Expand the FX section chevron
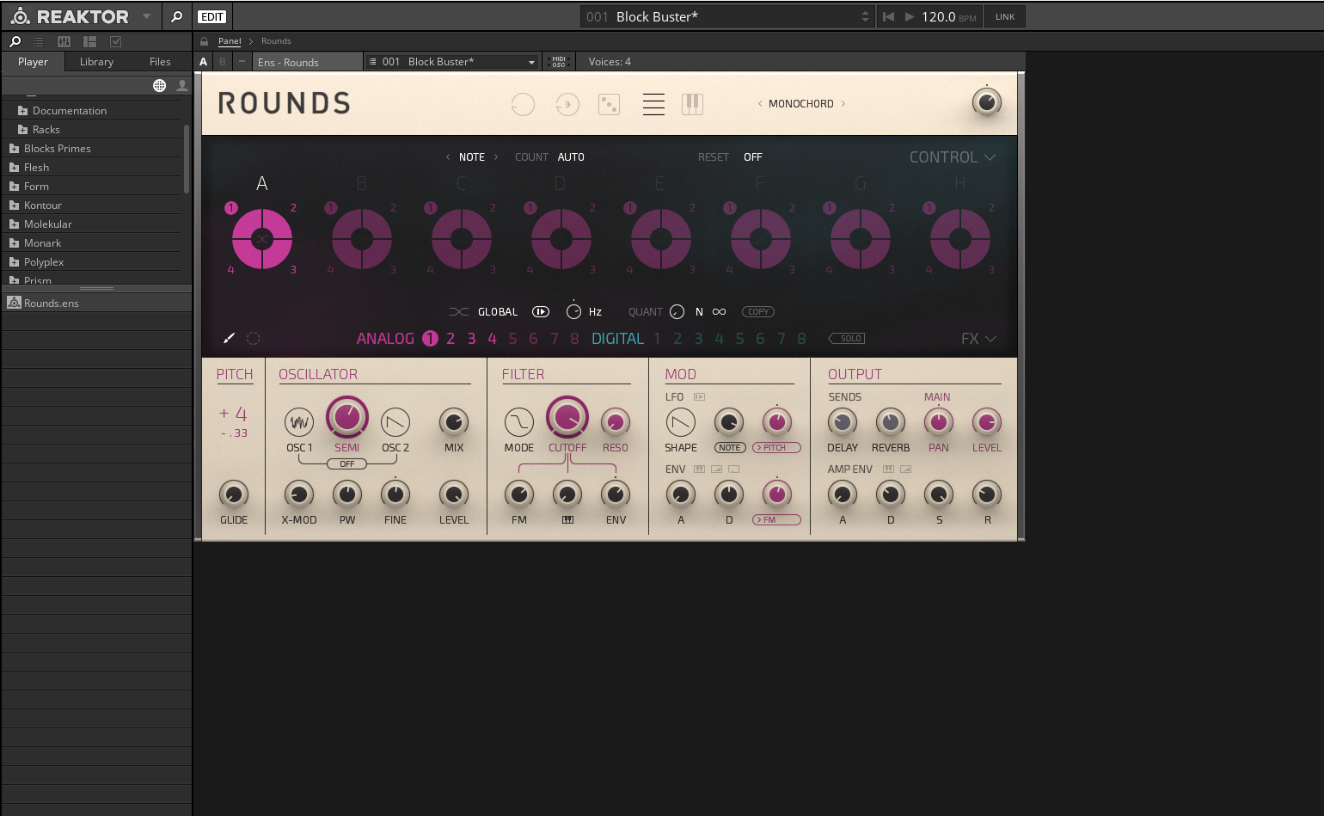Screen dimensions: 1324x816 click(990, 339)
